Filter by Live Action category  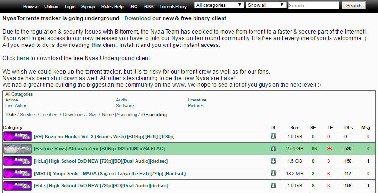[x=16, y=106]
